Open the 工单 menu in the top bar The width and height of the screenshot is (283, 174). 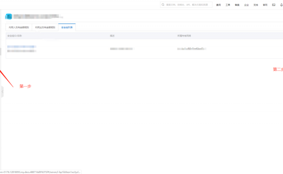[228, 5]
